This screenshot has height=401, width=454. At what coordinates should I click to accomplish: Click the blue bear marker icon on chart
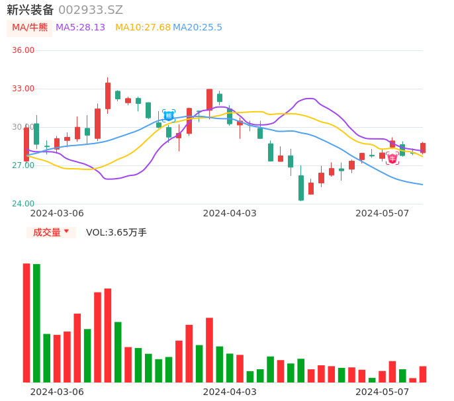[169, 116]
